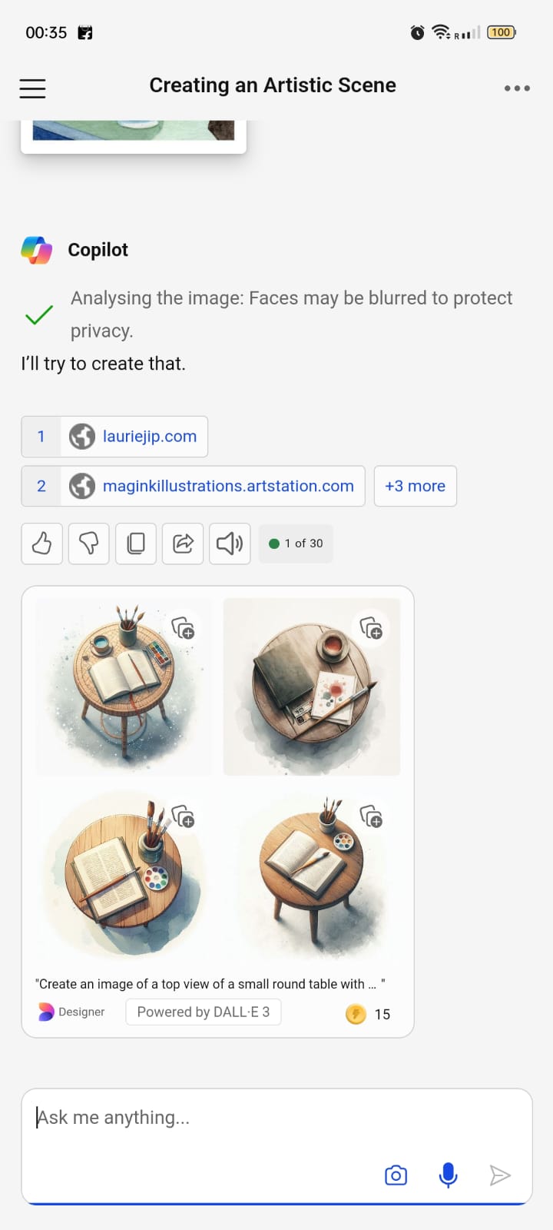The image size is (553, 1230).
Task: Tap the 1 of 30 response counter
Action: pos(296,544)
